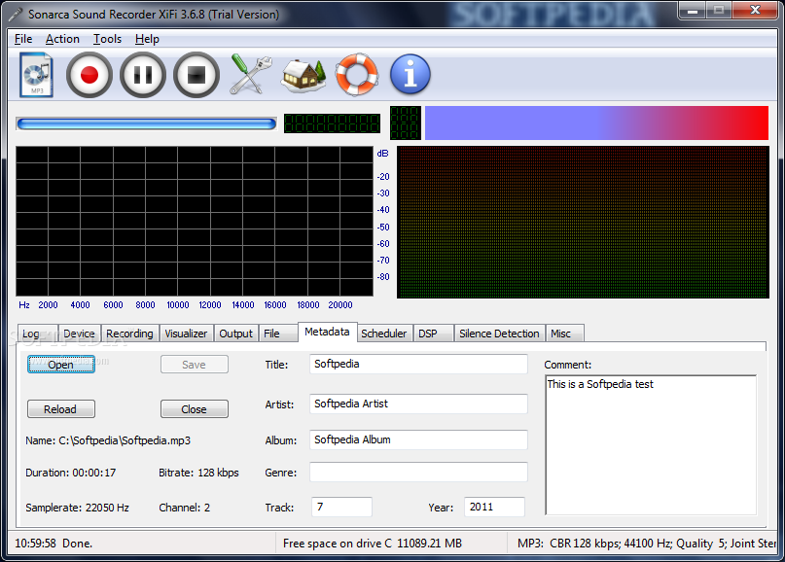Image resolution: width=785 pixels, height=562 pixels.
Task: Click the free space on drive C status entry
Action: [x=373, y=544]
